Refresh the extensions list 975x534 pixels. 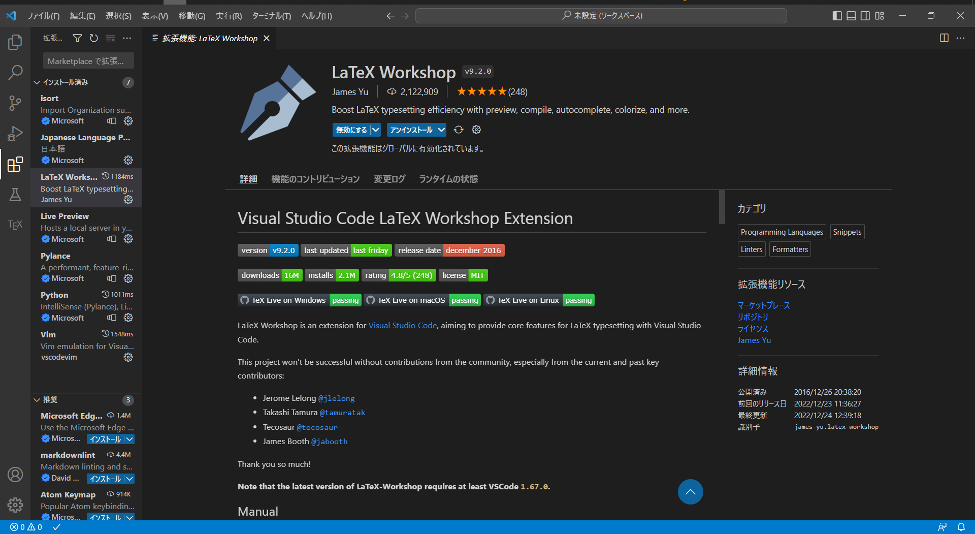(94, 38)
